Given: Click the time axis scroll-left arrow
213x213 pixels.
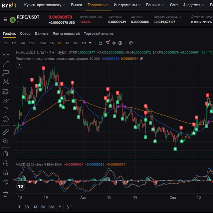Looking at the screenshot, I should coord(12,193).
